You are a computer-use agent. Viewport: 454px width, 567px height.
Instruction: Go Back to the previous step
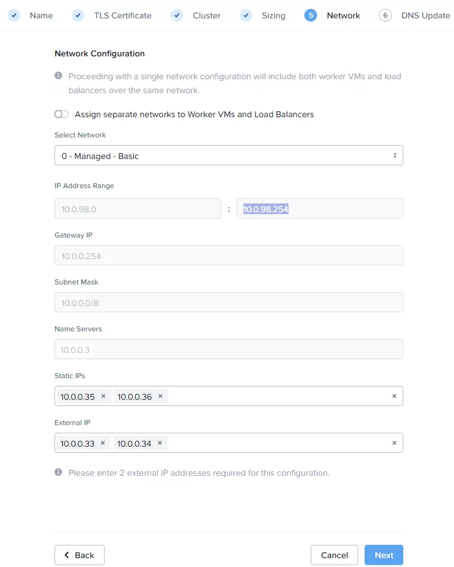[x=79, y=555]
